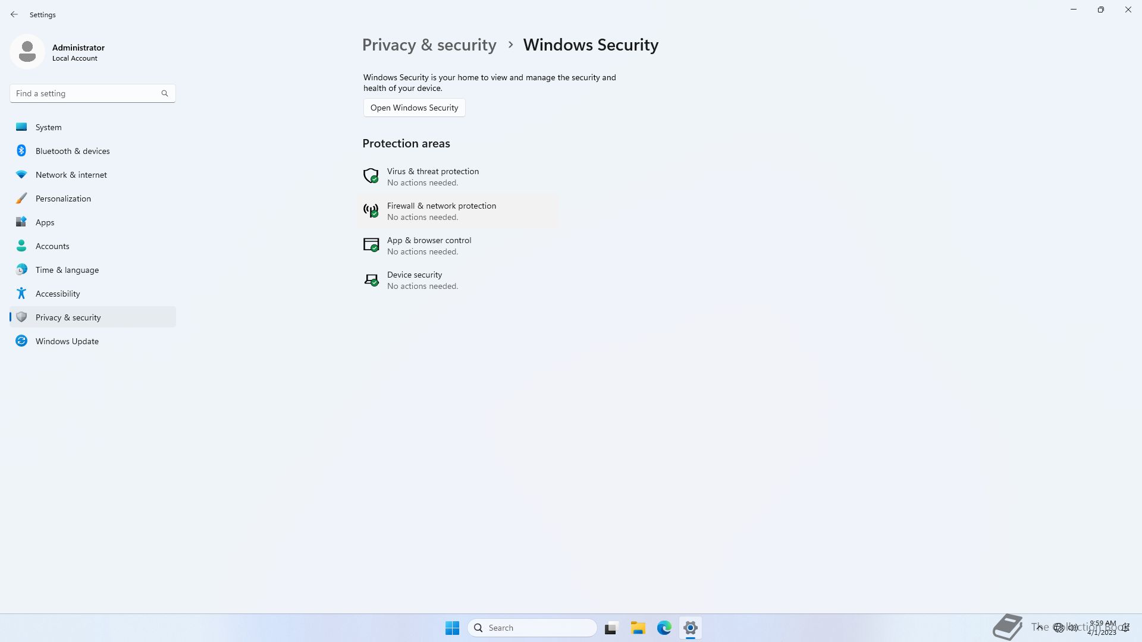Click the Open Windows Security button
The width and height of the screenshot is (1142, 642).
point(414,108)
